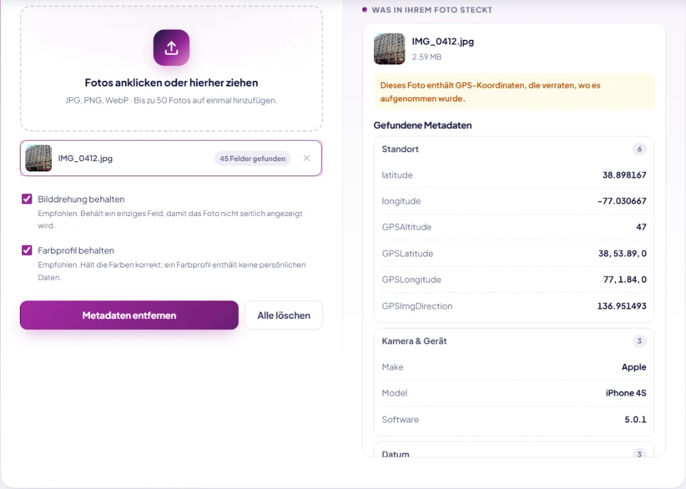Click IMG_0412.jpg thumbnail in file list
Image resolution: width=686 pixels, height=489 pixels.
38,158
